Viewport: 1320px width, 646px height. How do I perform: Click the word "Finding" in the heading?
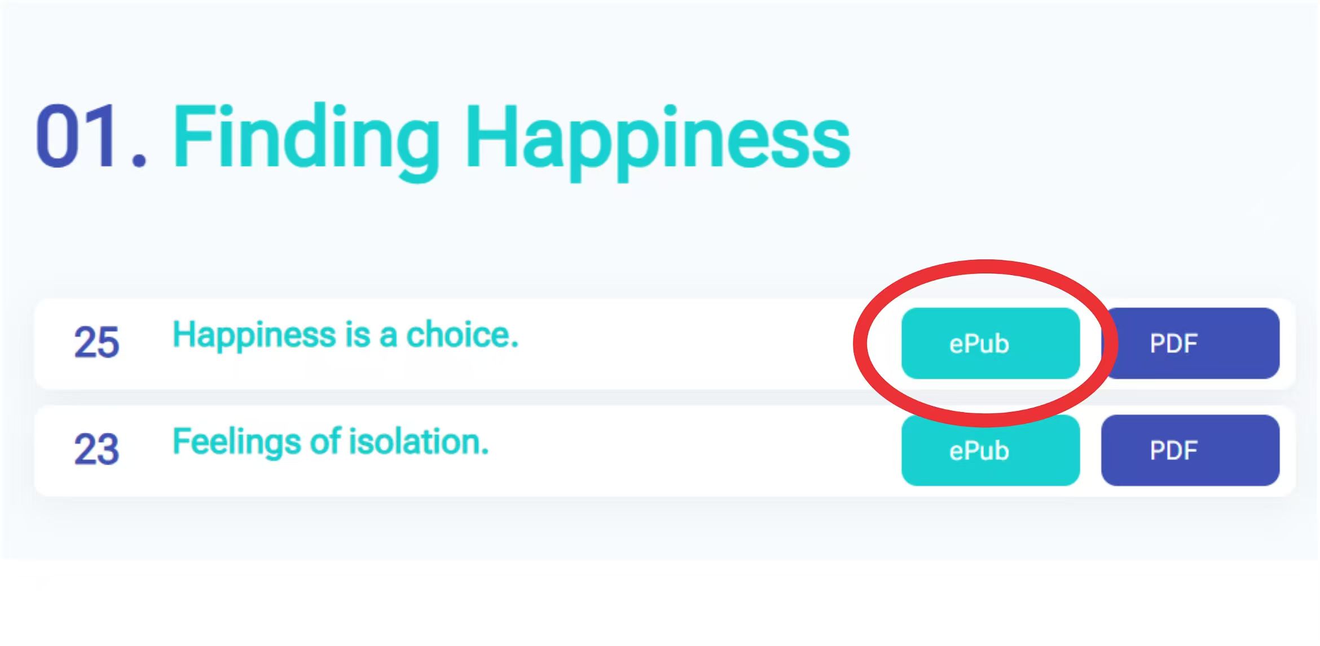pos(305,137)
